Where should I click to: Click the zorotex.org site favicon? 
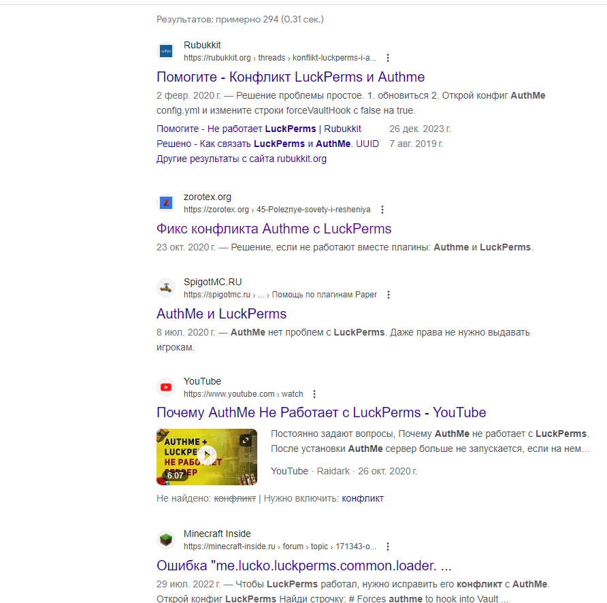(x=166, y=203)
